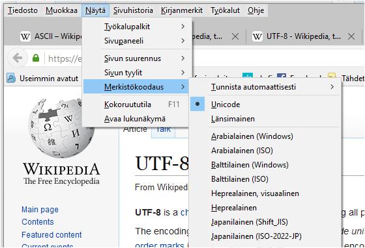The image size is (365, 248).
Task: Select the Merkistökoodaus menu entry
Action: tap(136, 87)
